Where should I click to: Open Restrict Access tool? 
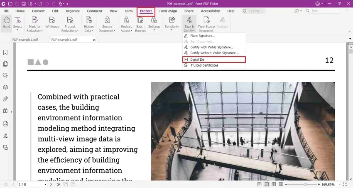(126, 24)
